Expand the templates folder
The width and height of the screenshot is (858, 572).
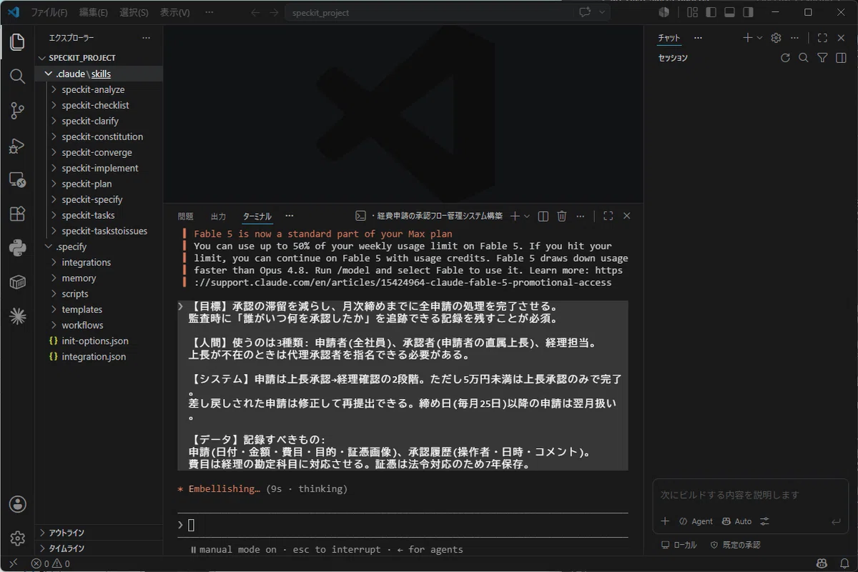pos(99,310)
